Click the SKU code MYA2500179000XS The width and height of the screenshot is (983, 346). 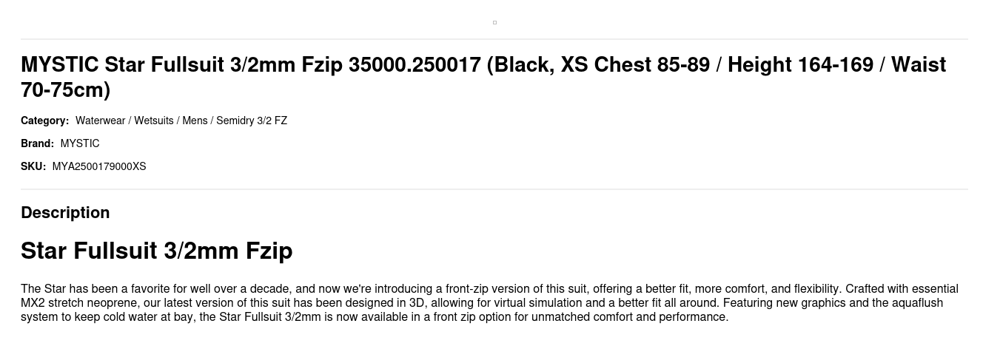point(99,166)
